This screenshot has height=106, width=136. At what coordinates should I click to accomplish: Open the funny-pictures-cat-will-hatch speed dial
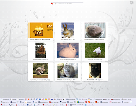[95, 31]
